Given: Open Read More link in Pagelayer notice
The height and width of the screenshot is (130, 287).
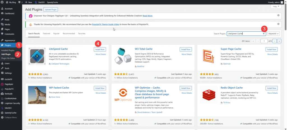Looking at the screenshot, I should tap(147, 16).
